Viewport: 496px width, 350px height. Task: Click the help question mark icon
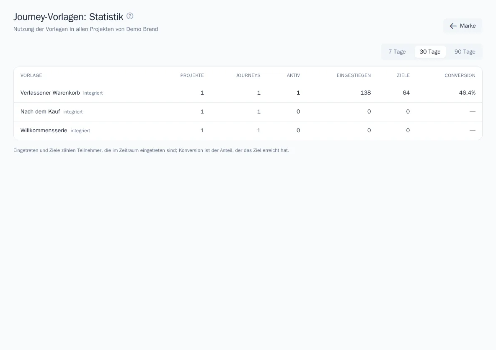[x=130, y=16]
